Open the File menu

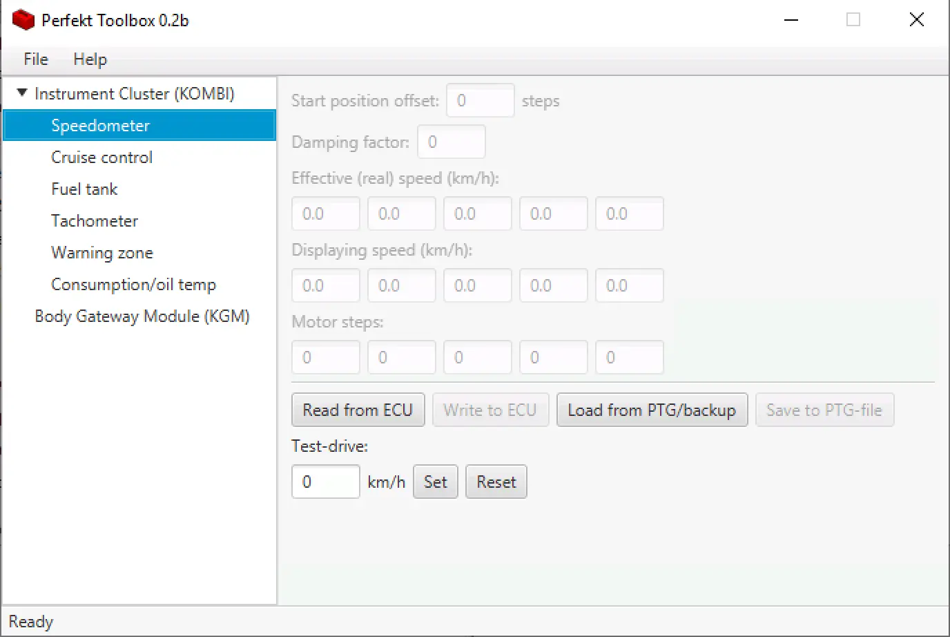pyautogui.click(x=36, y=59)
